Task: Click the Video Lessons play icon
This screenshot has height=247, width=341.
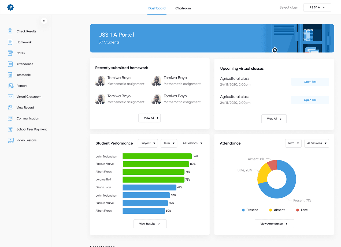Action: click(10, 140)
